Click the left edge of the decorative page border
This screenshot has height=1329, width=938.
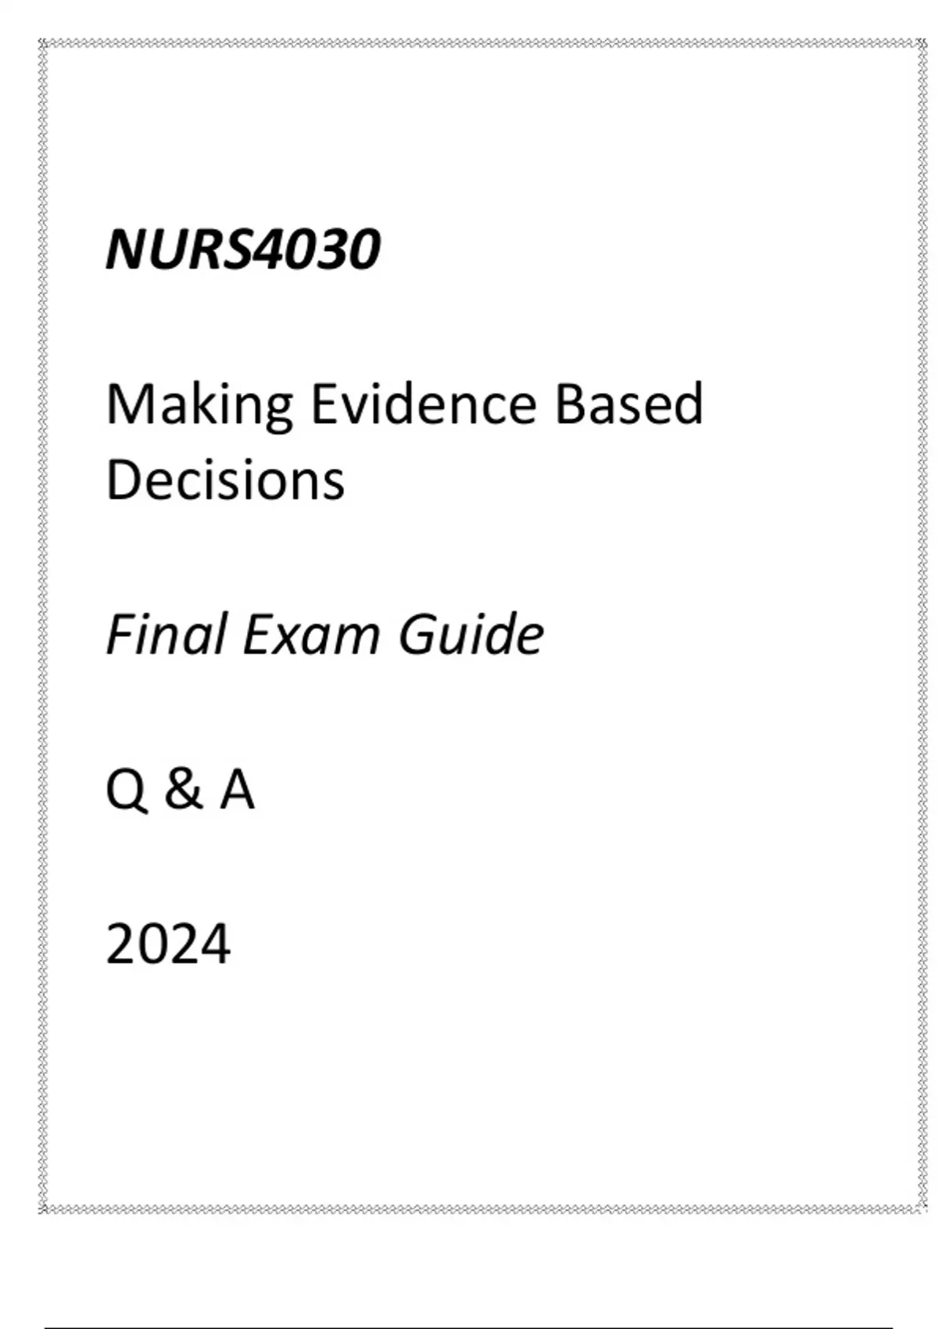click(43, 625)
